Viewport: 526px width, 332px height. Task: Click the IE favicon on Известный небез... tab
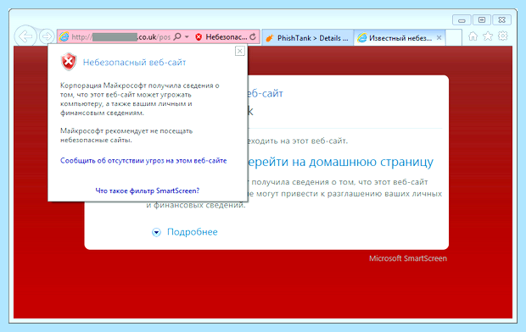[x=362, y=38]
